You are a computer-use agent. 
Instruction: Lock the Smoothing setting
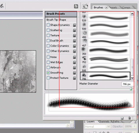click(x=74, y=73)
